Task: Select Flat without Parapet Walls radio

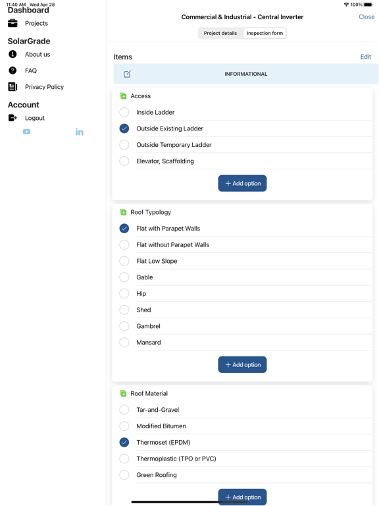Action: 124,244
